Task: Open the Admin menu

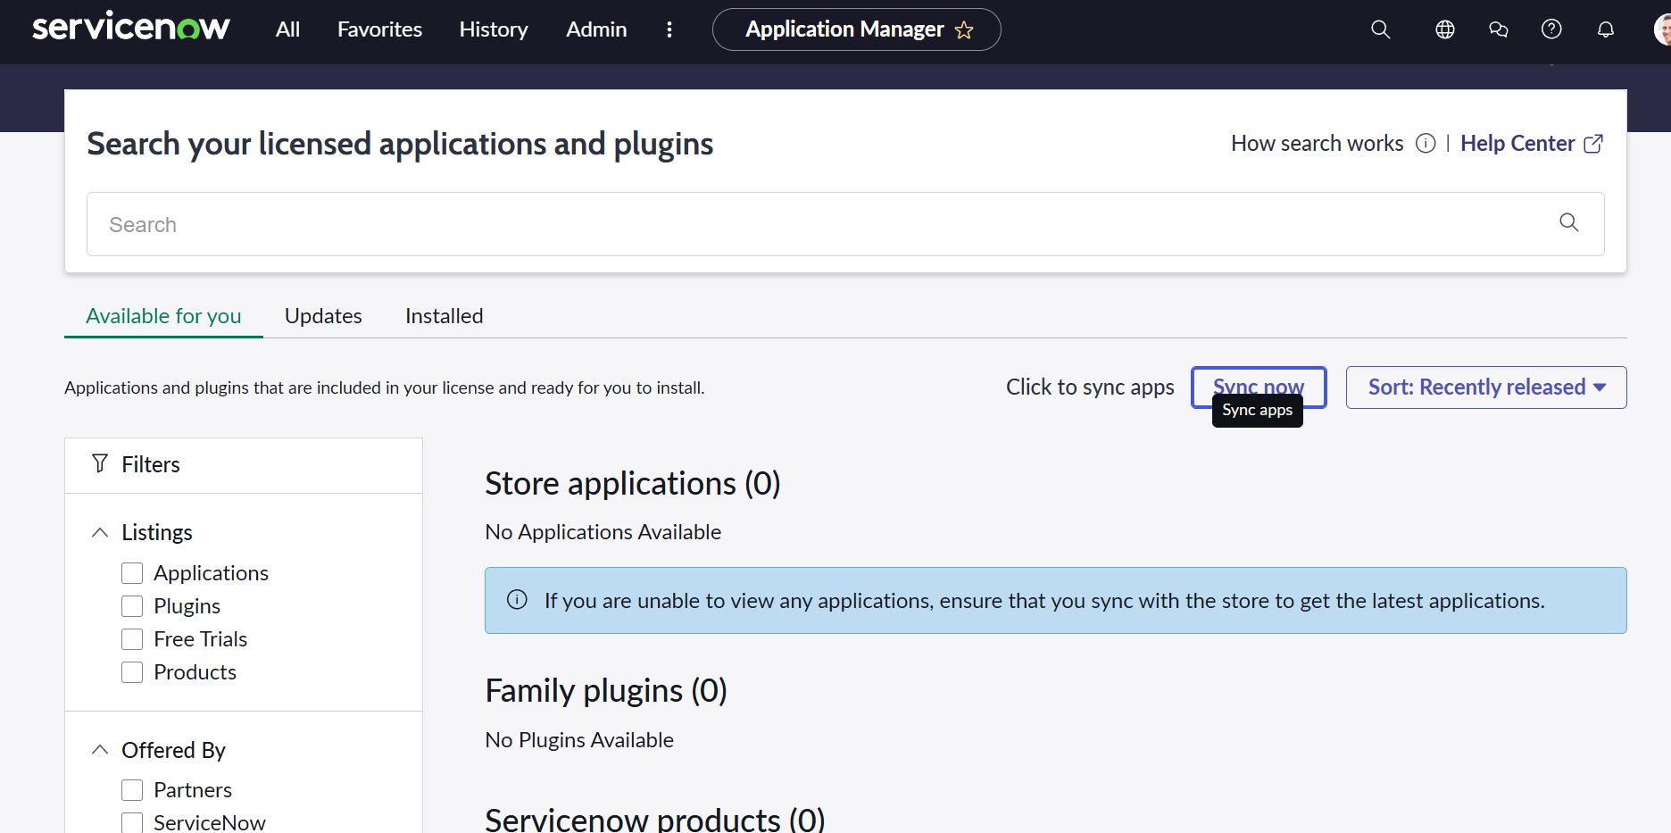Action: (595, 29)
